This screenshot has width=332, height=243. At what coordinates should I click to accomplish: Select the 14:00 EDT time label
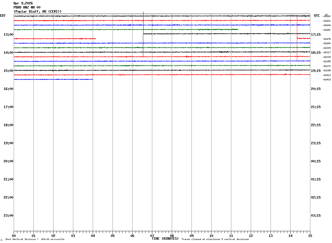click(x=9, y=53)
